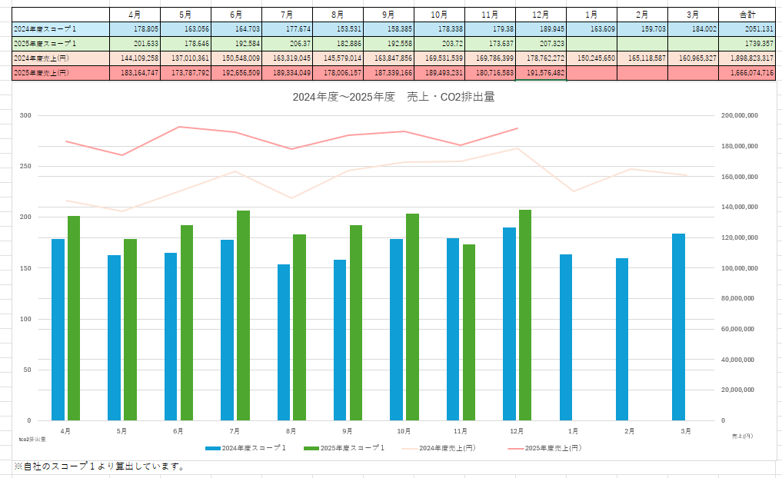Select the tco2排出量 axis title
The width and height of the screenshot is (782, 478).
click(32, 439)
